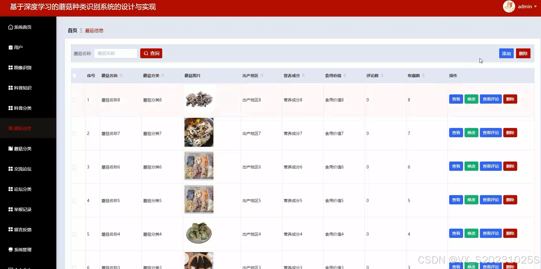Screen dimensions: 541x269
Task: Open 系统管理 sidebar item
Action: [20, 250]
